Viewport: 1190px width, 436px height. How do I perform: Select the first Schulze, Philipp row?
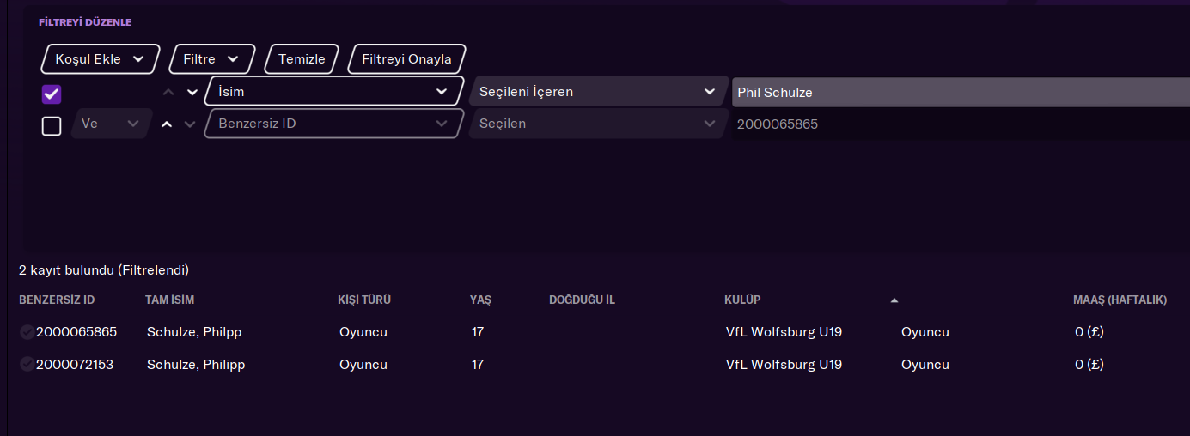point(595,332)
